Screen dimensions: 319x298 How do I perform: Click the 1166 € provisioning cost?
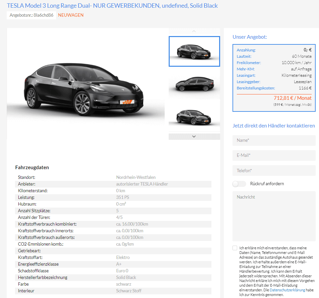tap(305, 88)
